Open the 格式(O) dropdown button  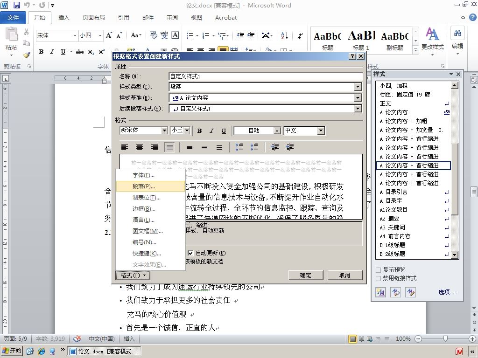[x=133, y=275]
